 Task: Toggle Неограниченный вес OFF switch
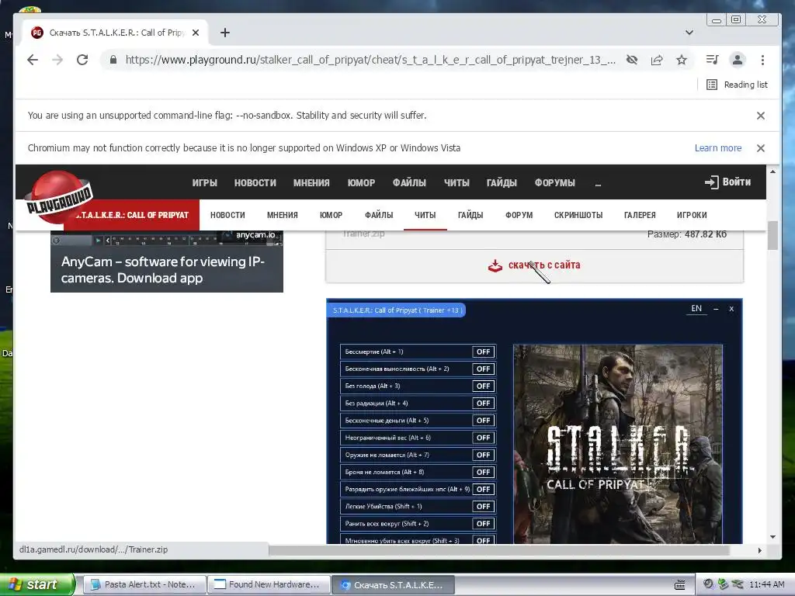point(483,438)
